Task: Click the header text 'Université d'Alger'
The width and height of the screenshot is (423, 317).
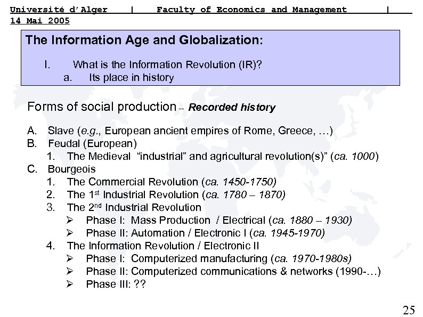Action: tap(59, 10)
